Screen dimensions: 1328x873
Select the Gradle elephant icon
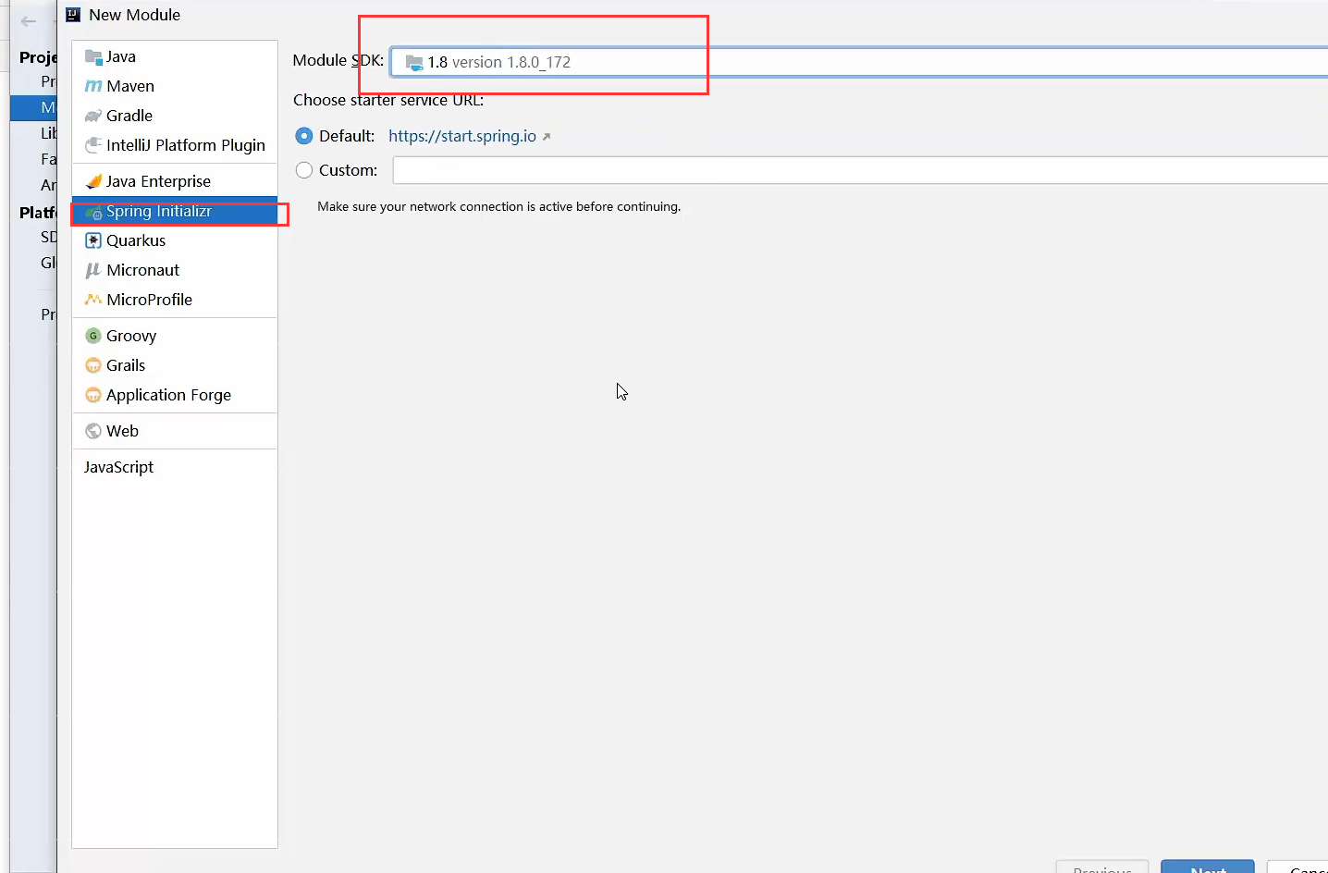(x=92, y=116)
